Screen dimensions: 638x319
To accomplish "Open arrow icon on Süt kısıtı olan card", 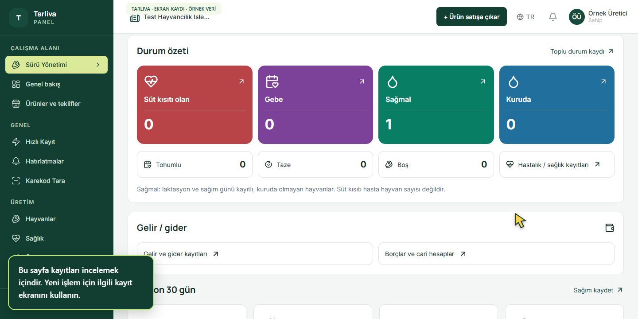I will pyautogui.click(x=241, y=82).
